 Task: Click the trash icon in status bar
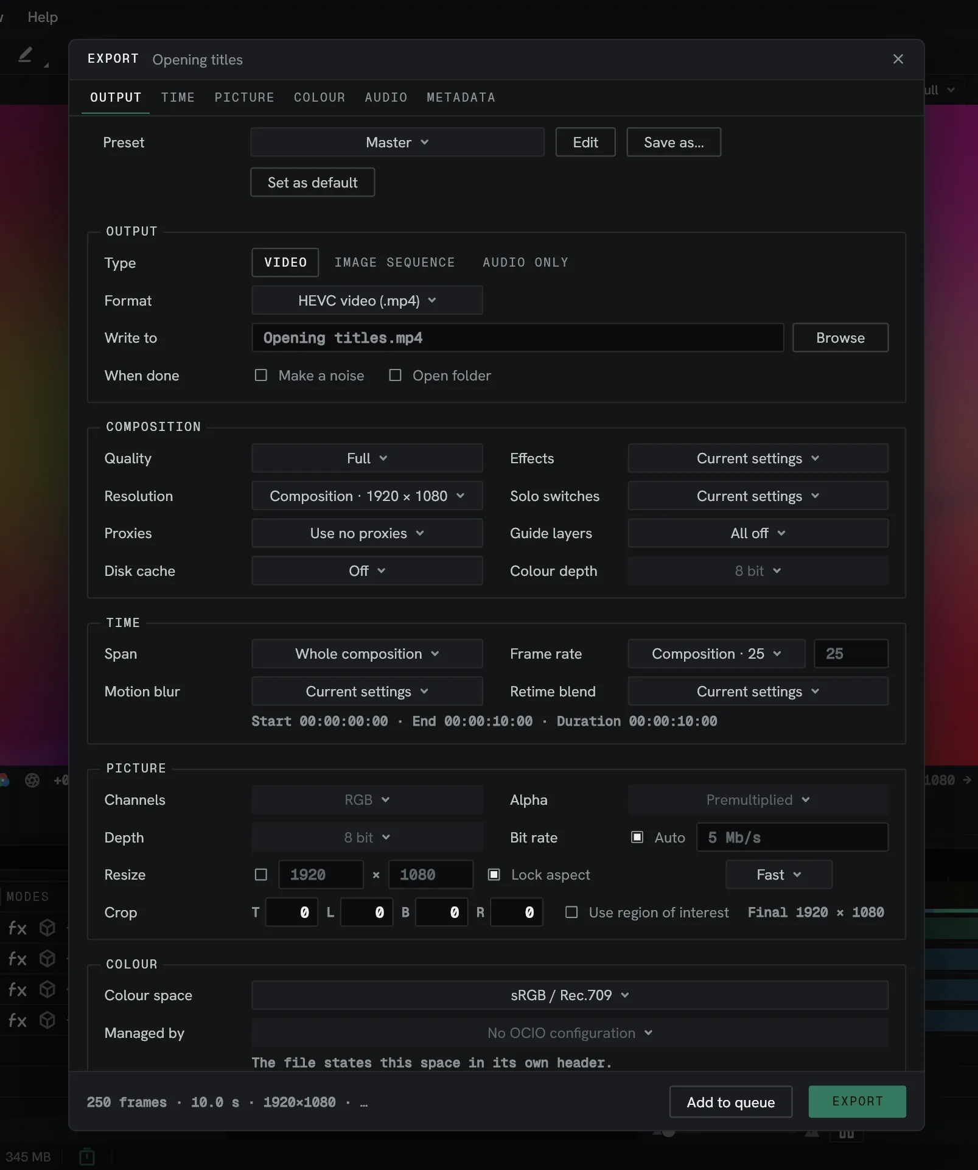point(87,1156)
